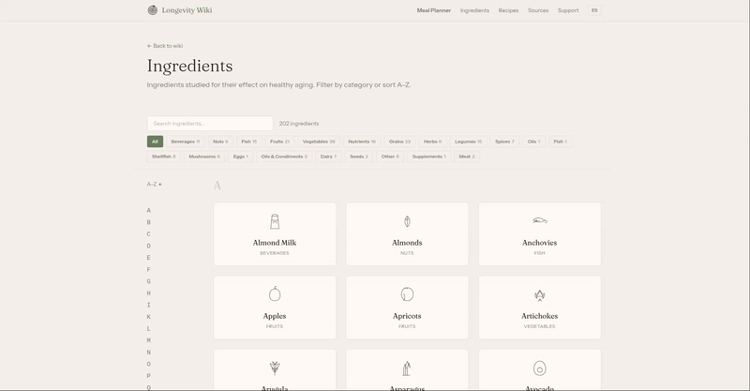Open the Avocado icon card
750x391 pixels.
tap(540, 368)
